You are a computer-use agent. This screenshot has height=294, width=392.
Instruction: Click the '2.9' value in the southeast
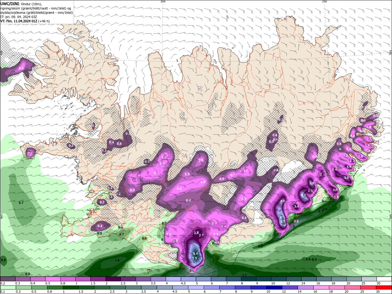[310, 191]
